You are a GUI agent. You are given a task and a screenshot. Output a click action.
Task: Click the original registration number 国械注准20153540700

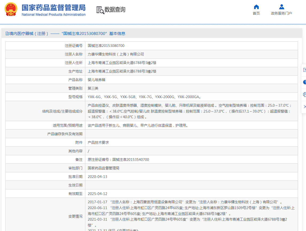[131, 160]
